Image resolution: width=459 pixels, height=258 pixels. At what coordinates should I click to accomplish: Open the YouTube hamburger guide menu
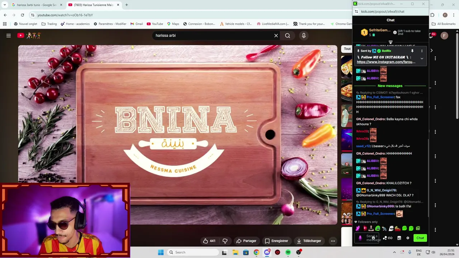coord(9,35)
